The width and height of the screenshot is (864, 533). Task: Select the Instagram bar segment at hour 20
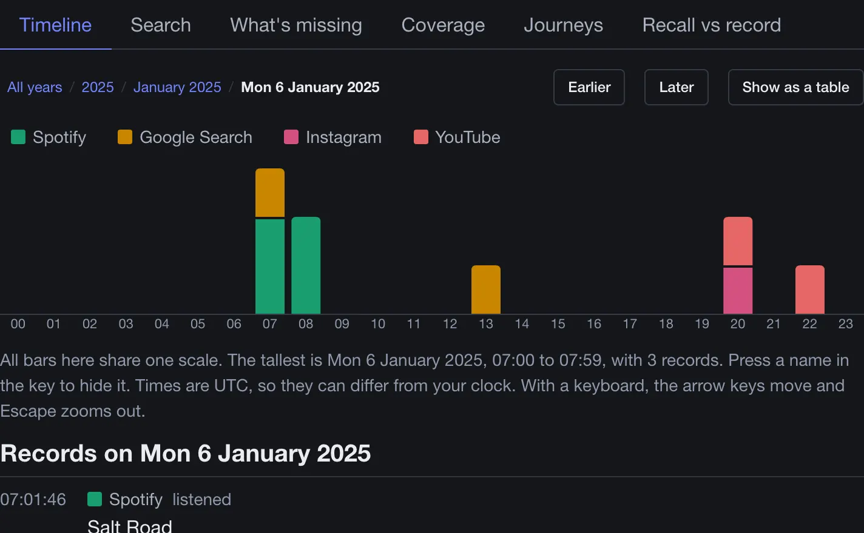tap(738, 291)
